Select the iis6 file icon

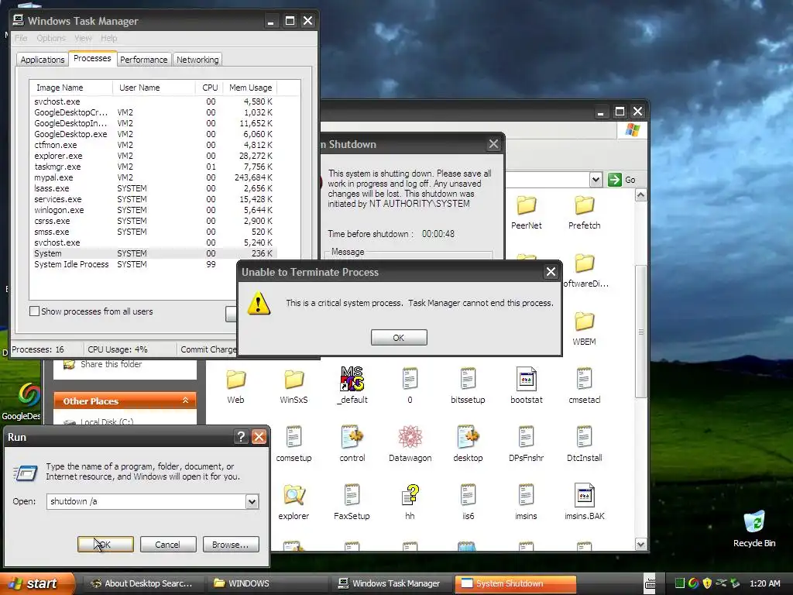click(468, 495)
